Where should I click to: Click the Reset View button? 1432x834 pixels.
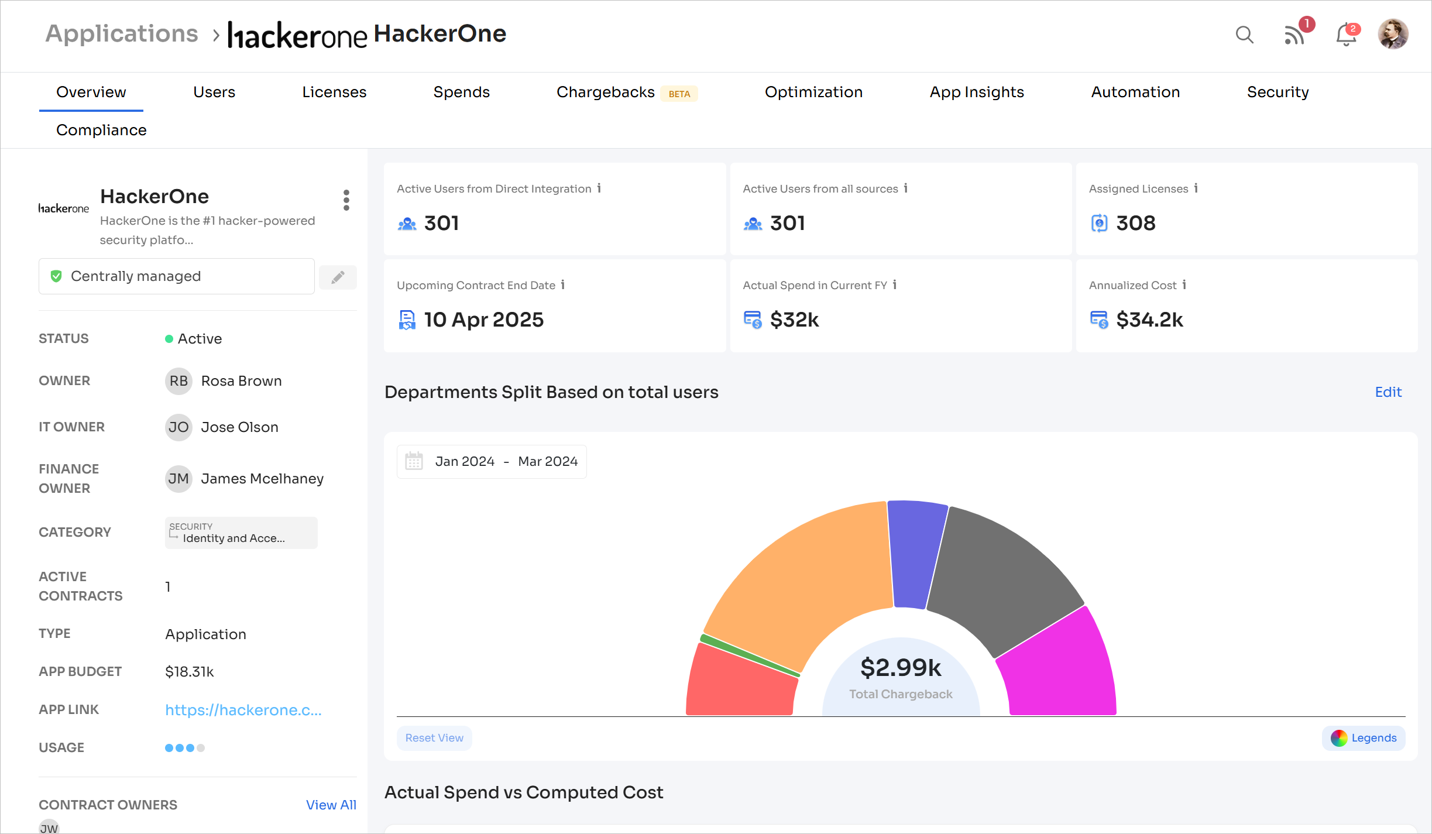click(x=434, y=738)
